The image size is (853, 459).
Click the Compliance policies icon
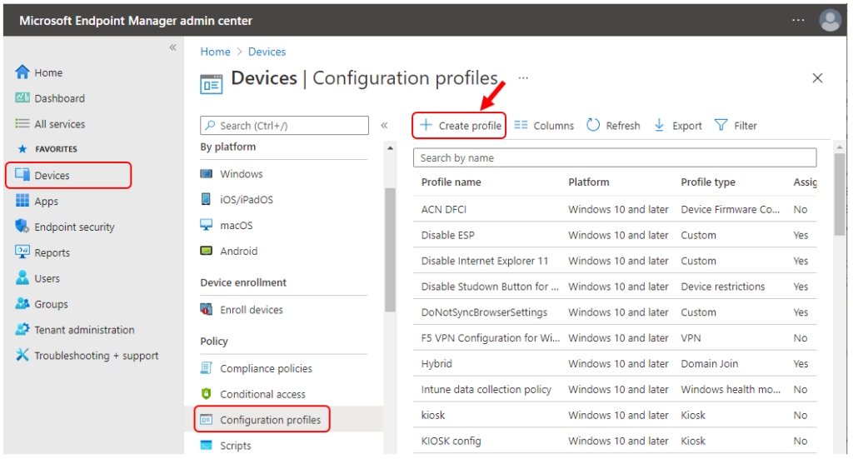click(x=207, y=368)
